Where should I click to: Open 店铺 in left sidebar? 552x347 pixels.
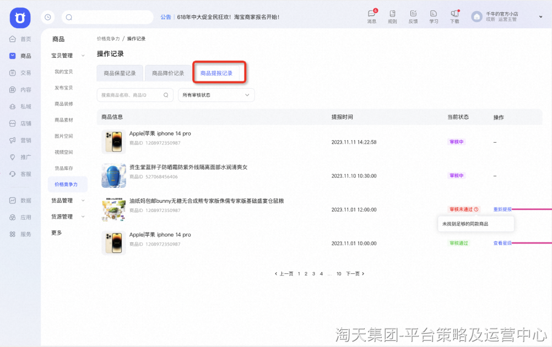click(x=20, y=123)
